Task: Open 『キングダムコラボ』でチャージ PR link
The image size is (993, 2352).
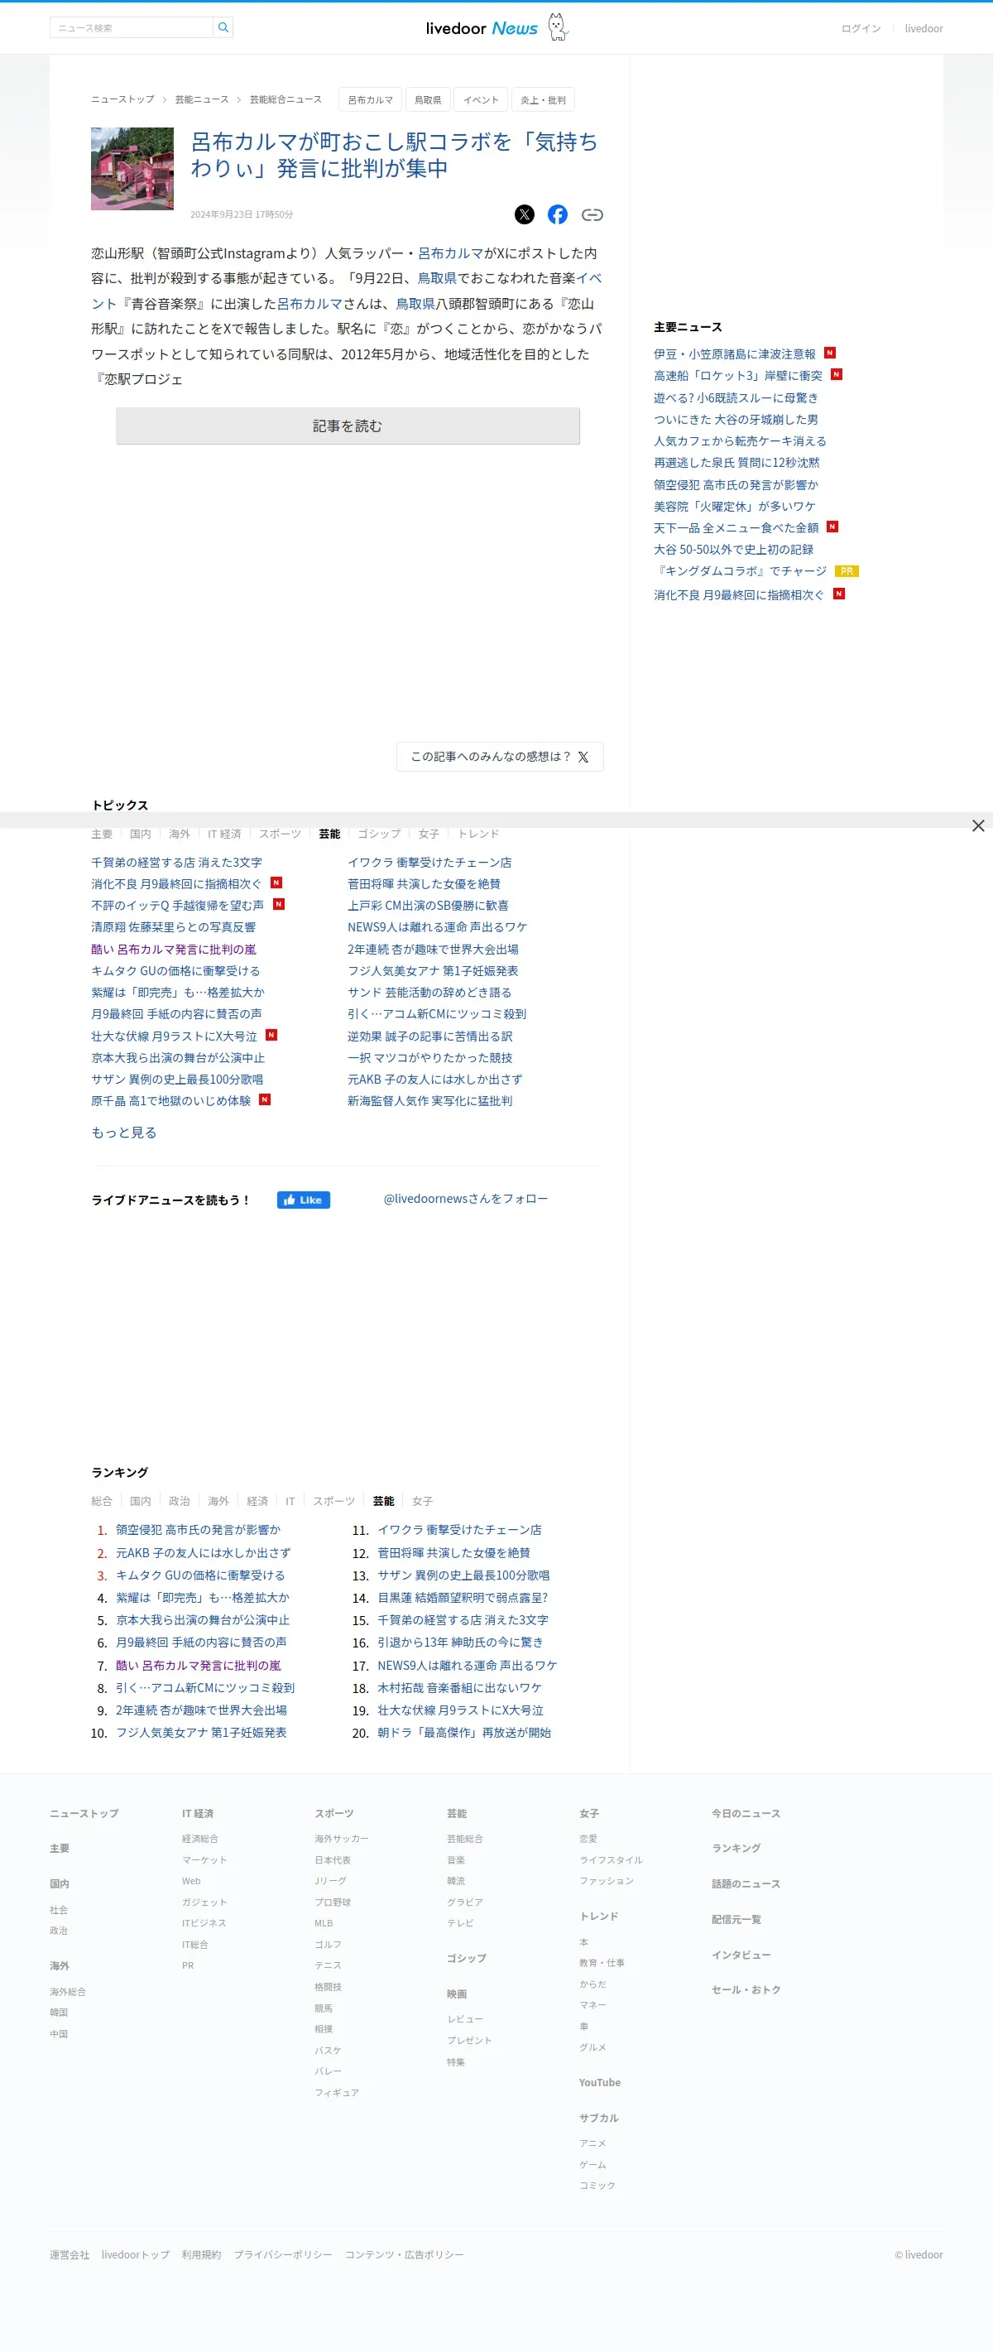Action: pyautogui.click(x=740, y=570)
